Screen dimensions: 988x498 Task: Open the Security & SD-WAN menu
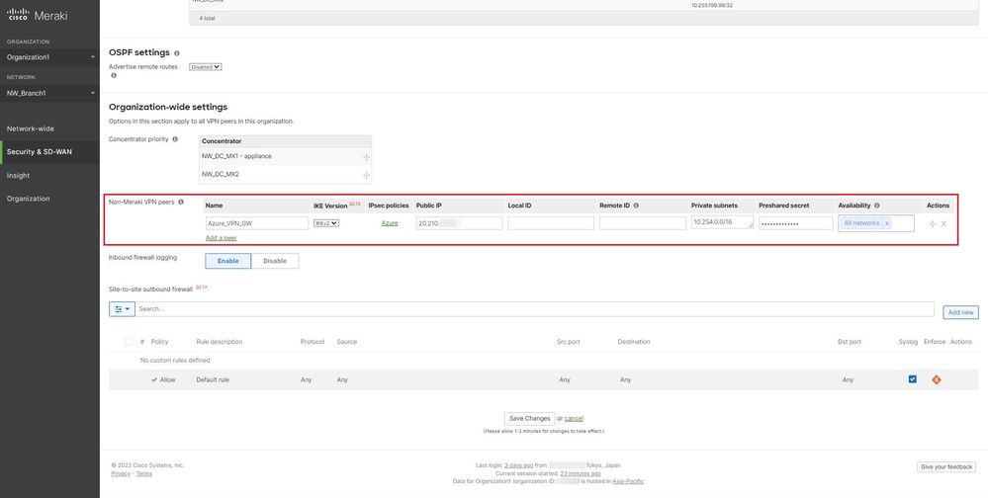(38, 152)
